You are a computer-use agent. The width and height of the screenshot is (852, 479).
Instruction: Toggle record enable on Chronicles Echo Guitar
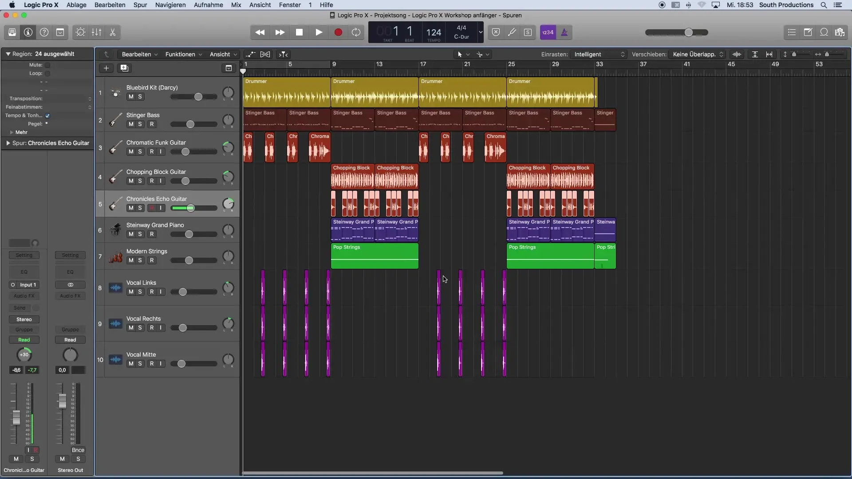coord(152,208)
